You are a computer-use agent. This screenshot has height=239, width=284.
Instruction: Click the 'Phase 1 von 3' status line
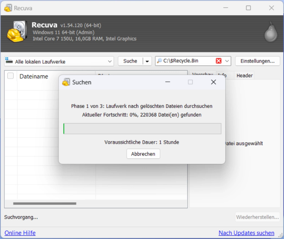[x=142, y=106]
